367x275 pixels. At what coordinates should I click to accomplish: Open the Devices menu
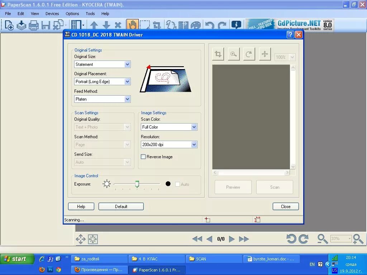pyautogui.click(x=52, y=14)
